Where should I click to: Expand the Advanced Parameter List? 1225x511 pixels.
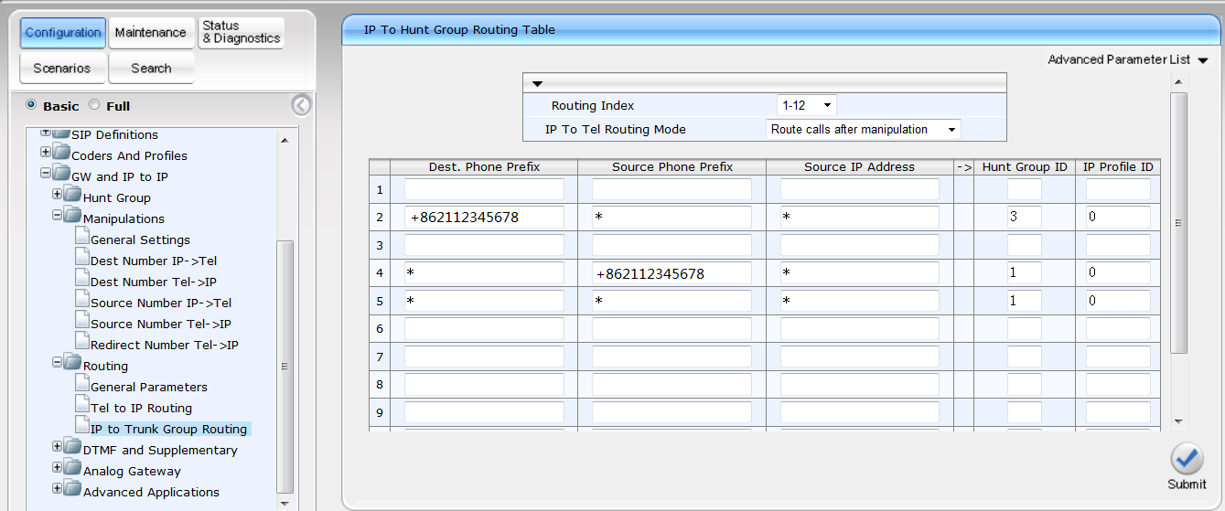click(1128, 59)
